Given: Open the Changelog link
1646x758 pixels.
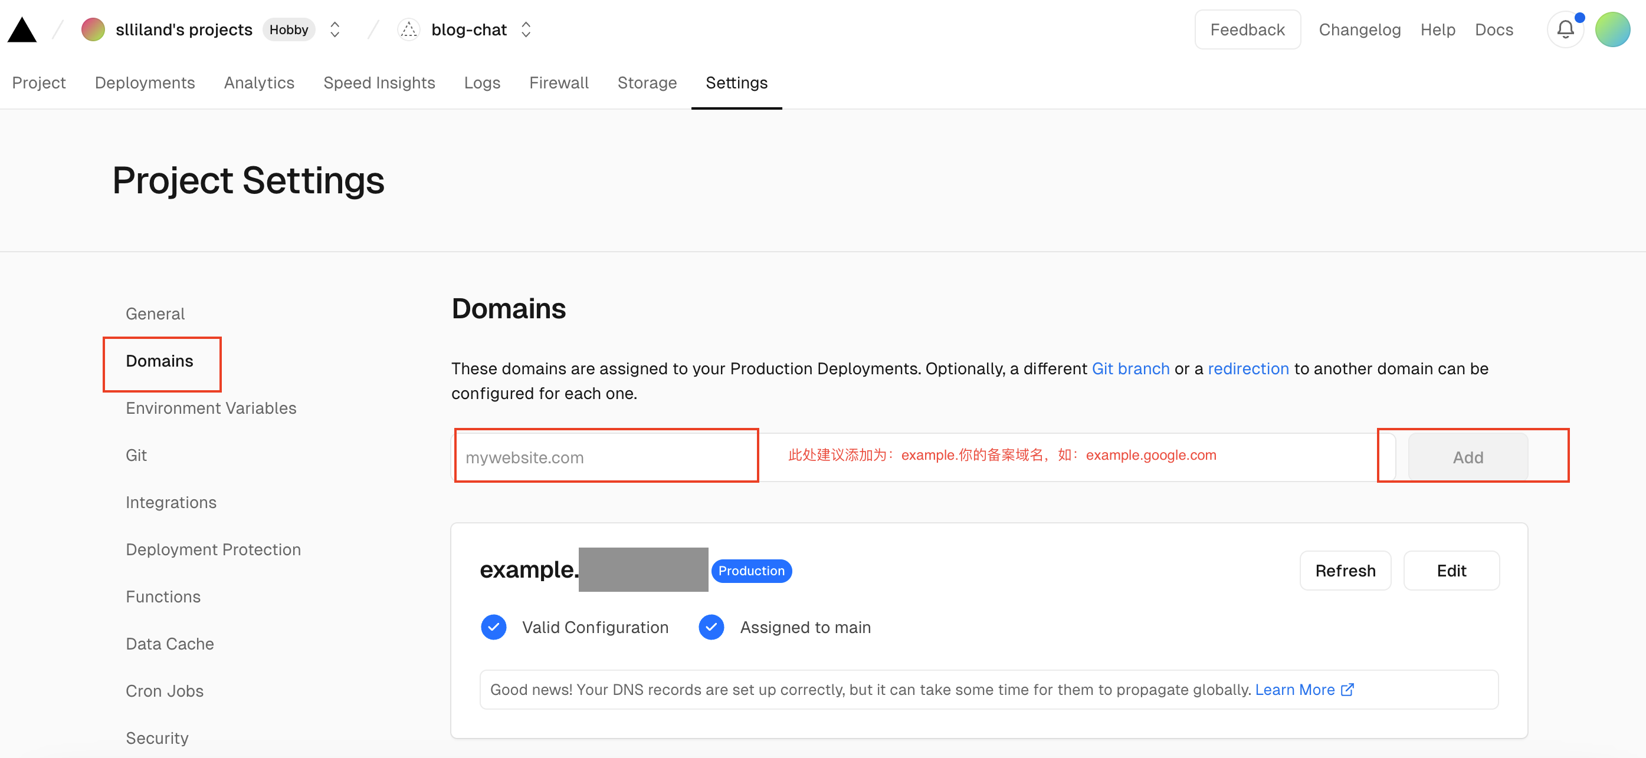Looking at the screenshot, I should [1360, 29].
